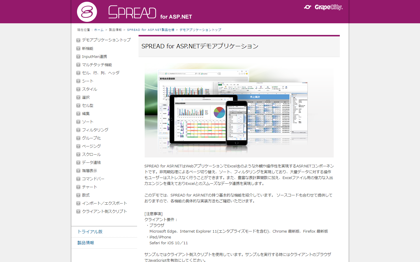
Task: Select 選択 in the sidebar
Action: 86,97
